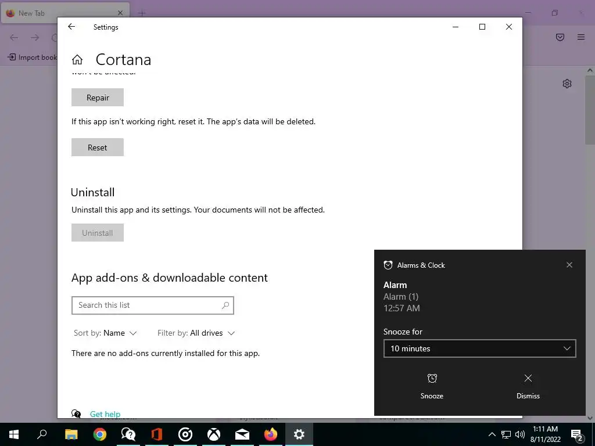Image resolution: width=595 pixels, height=446 pixels.
Task: Expand the Snooze for 10 minutes dropdown
Action: (479, 348)
